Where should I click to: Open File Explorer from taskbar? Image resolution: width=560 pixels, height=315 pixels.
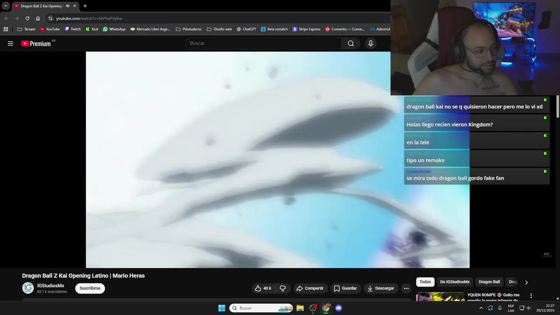(300, 308)
